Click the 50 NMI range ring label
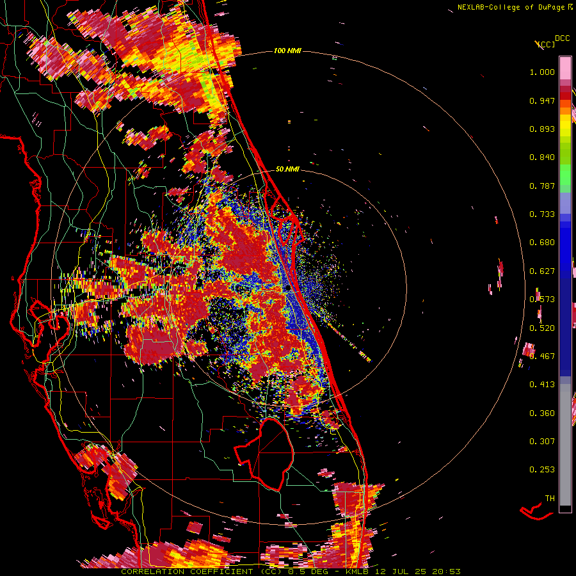This screenshot has height=576, width=576. pyautogui.click(x=287, y=169)
